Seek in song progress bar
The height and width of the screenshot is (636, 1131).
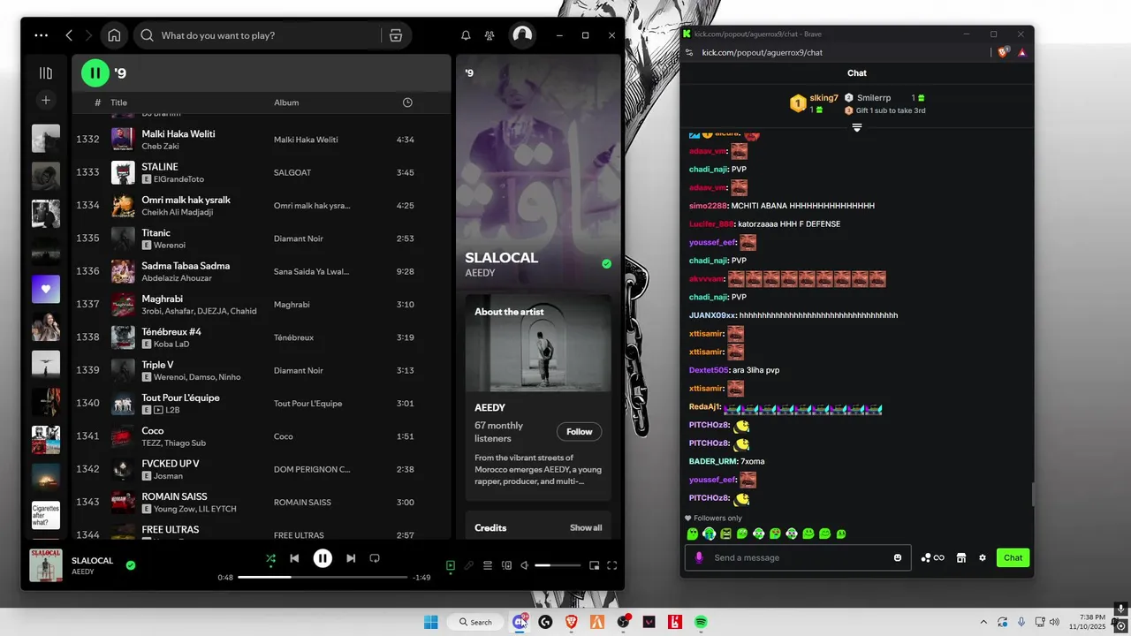click(323, 578)
